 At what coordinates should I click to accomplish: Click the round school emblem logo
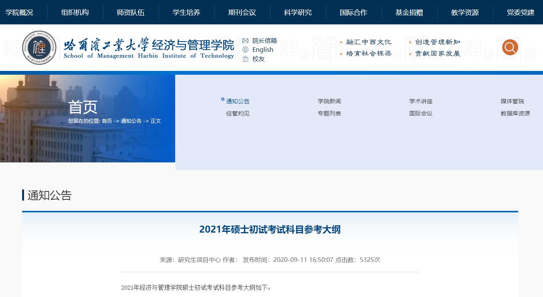[39, 48]
